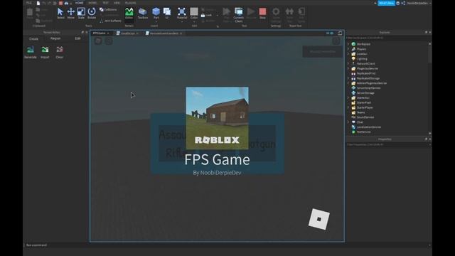455x256 pixels.
Task: Switch to the PLUGINS ribbon tab
Action: tap(130, 3)
